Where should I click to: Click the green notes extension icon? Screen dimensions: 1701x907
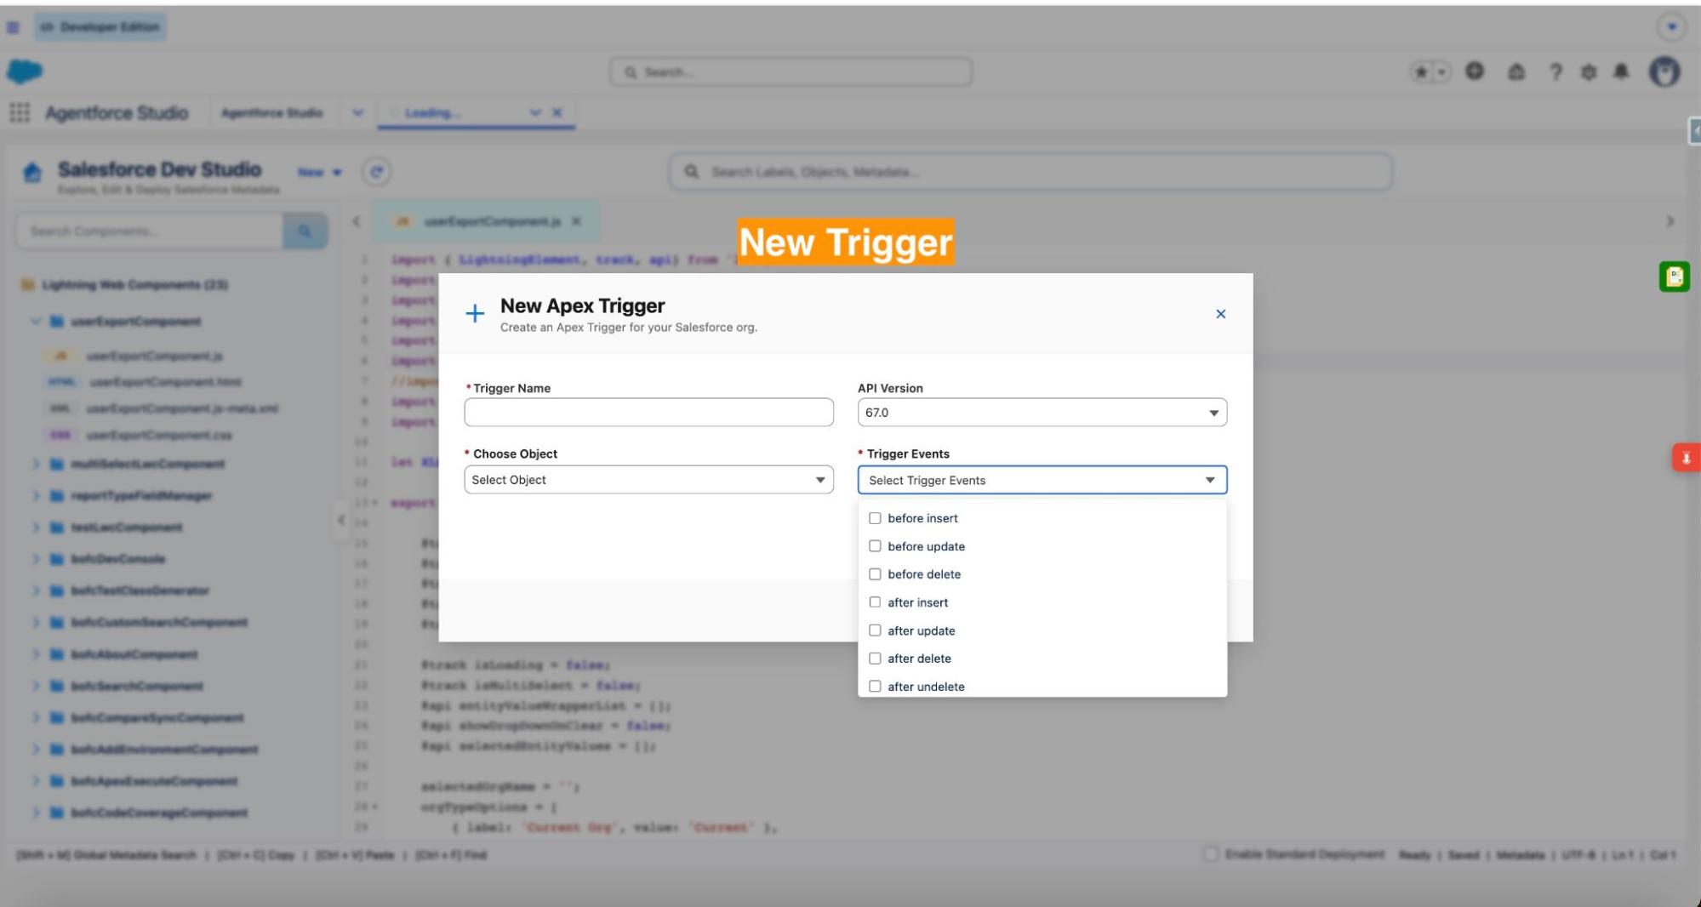[x=1674, y=277]
